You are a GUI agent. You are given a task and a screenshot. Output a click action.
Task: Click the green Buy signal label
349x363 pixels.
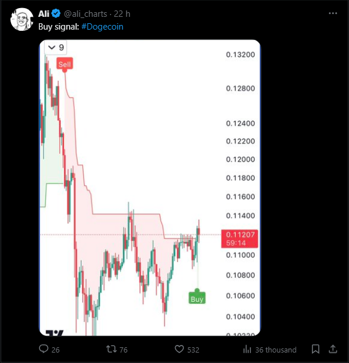pos(197,298)
